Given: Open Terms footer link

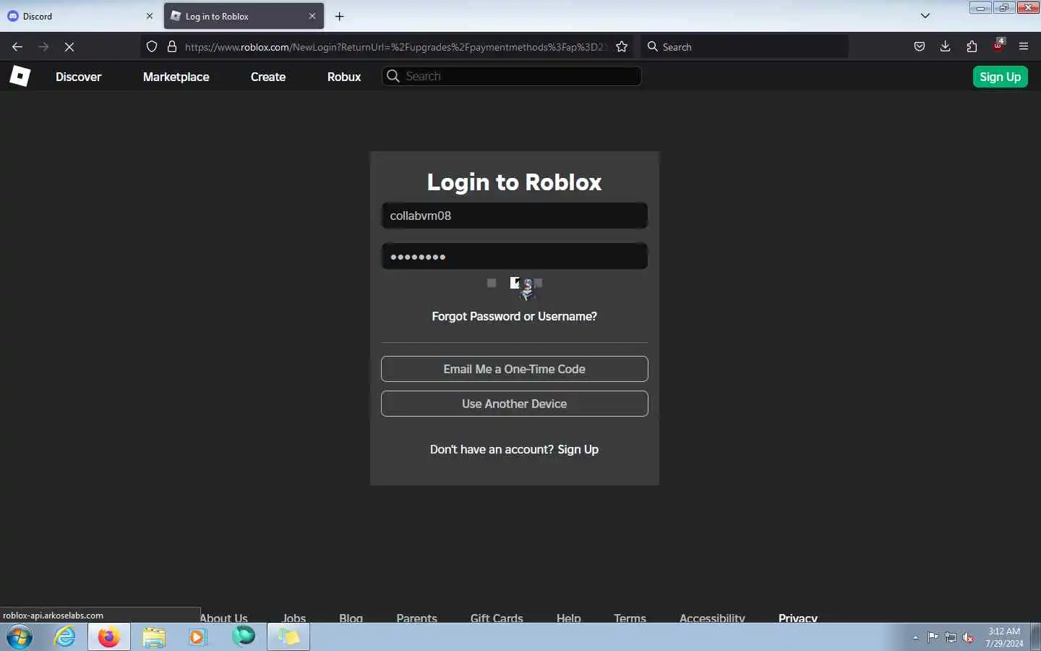Looking at the screenshot, I should (630, 617).
